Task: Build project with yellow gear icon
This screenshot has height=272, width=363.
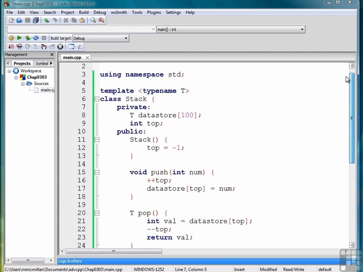Action: coord(11,38)
